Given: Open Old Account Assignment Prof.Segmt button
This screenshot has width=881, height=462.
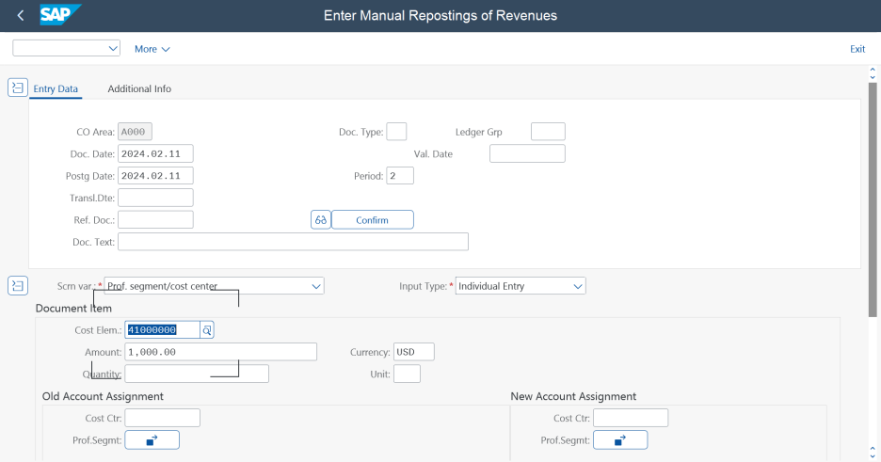Looking at the screenshot, I should click(152, 440).
